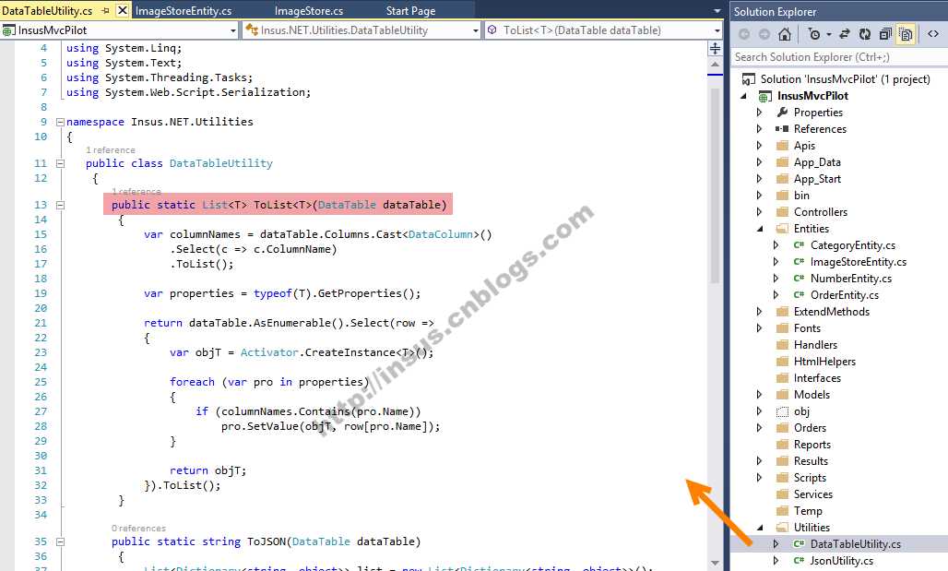Open the document tab overflow dropdown arrow
Image resolution: width=948 pixels, height=571 pixels.
tap(717, 11)
